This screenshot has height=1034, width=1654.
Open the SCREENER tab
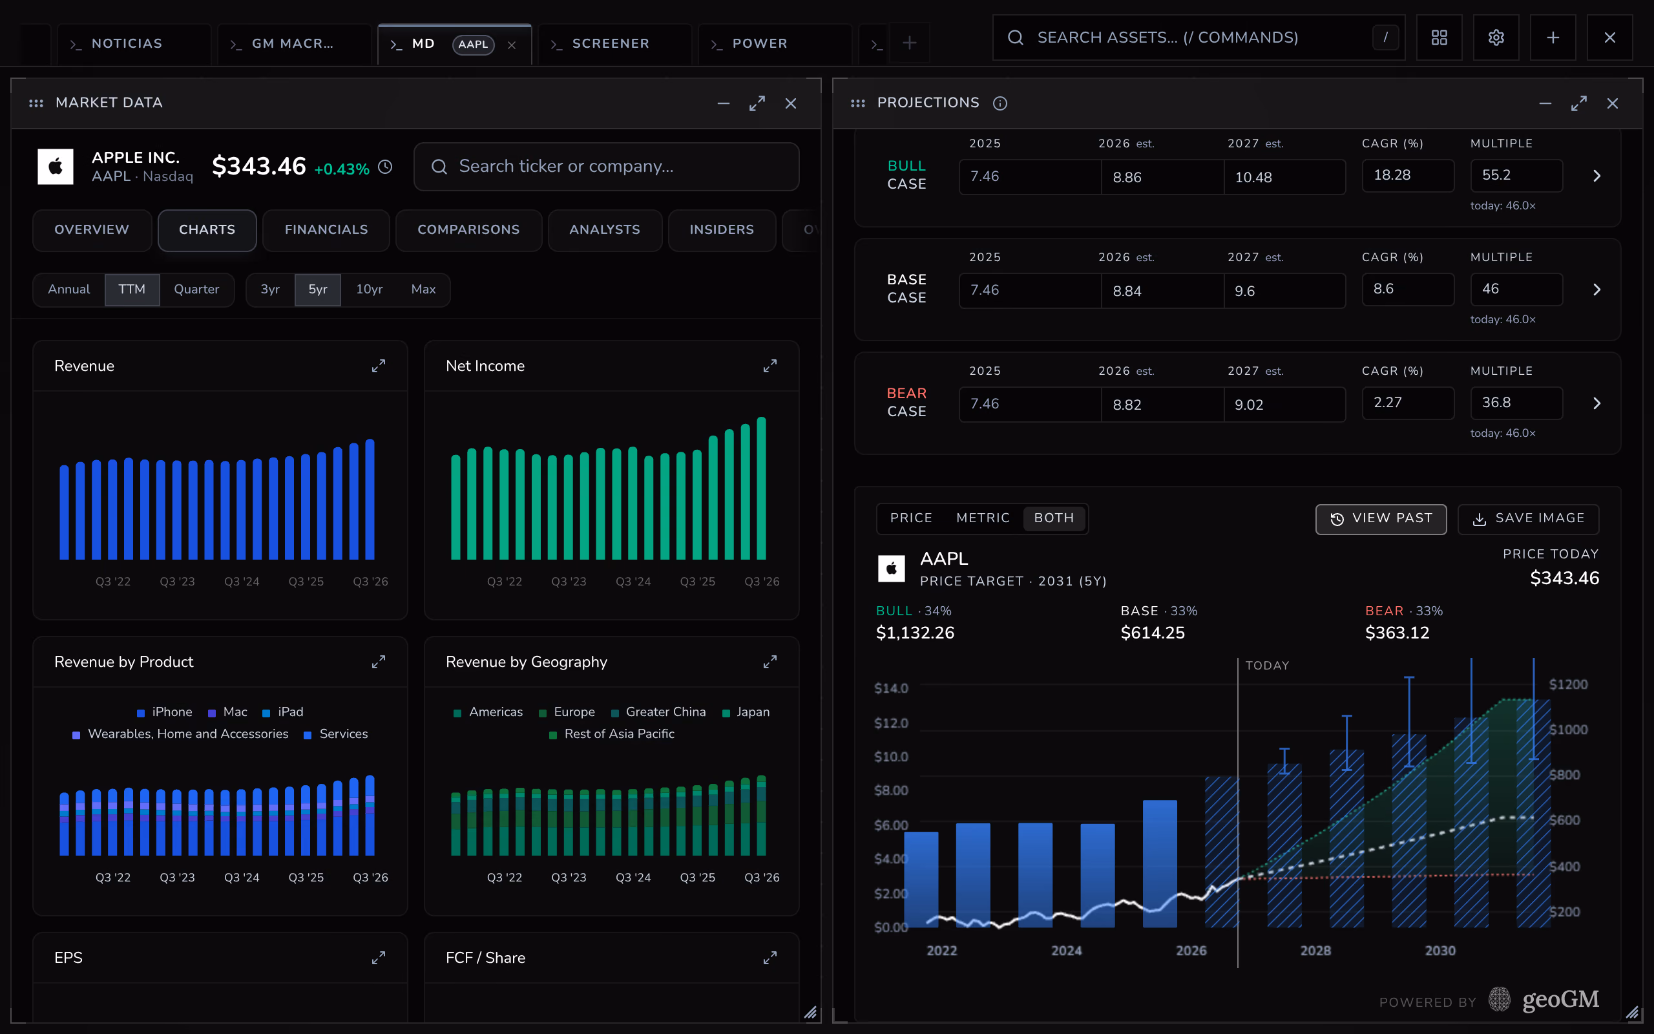click(614, 44)
